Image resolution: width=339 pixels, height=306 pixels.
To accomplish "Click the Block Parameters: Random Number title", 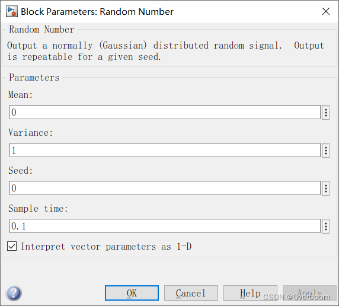I will point(97,12).
